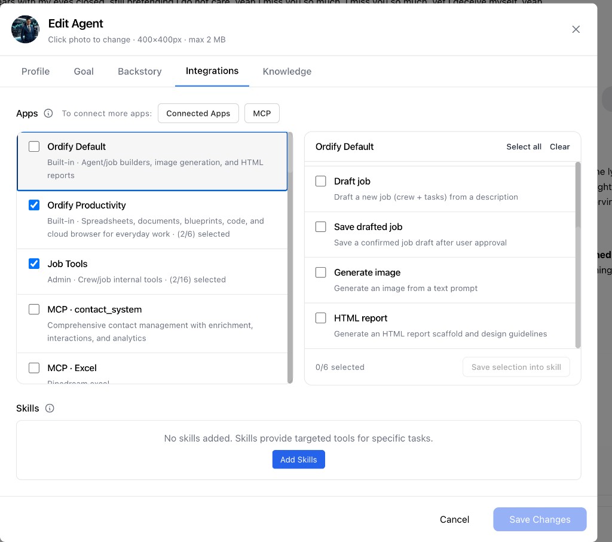
Task: Click the agent photo to change it
Action: coord(25,29)
